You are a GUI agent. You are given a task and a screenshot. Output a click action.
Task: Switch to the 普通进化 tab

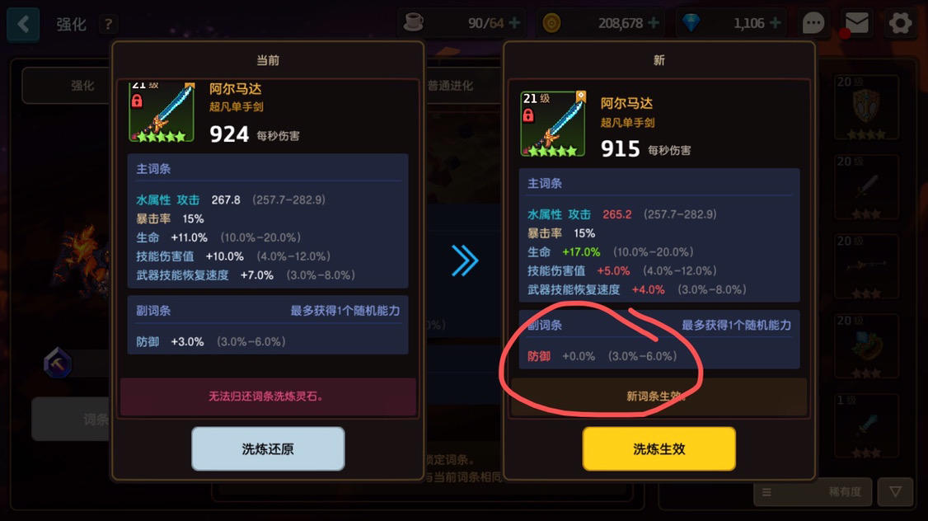pos(450,86)
